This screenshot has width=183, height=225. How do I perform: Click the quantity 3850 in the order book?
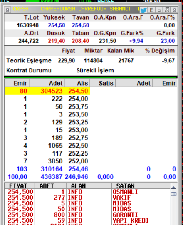click(55, 161)
